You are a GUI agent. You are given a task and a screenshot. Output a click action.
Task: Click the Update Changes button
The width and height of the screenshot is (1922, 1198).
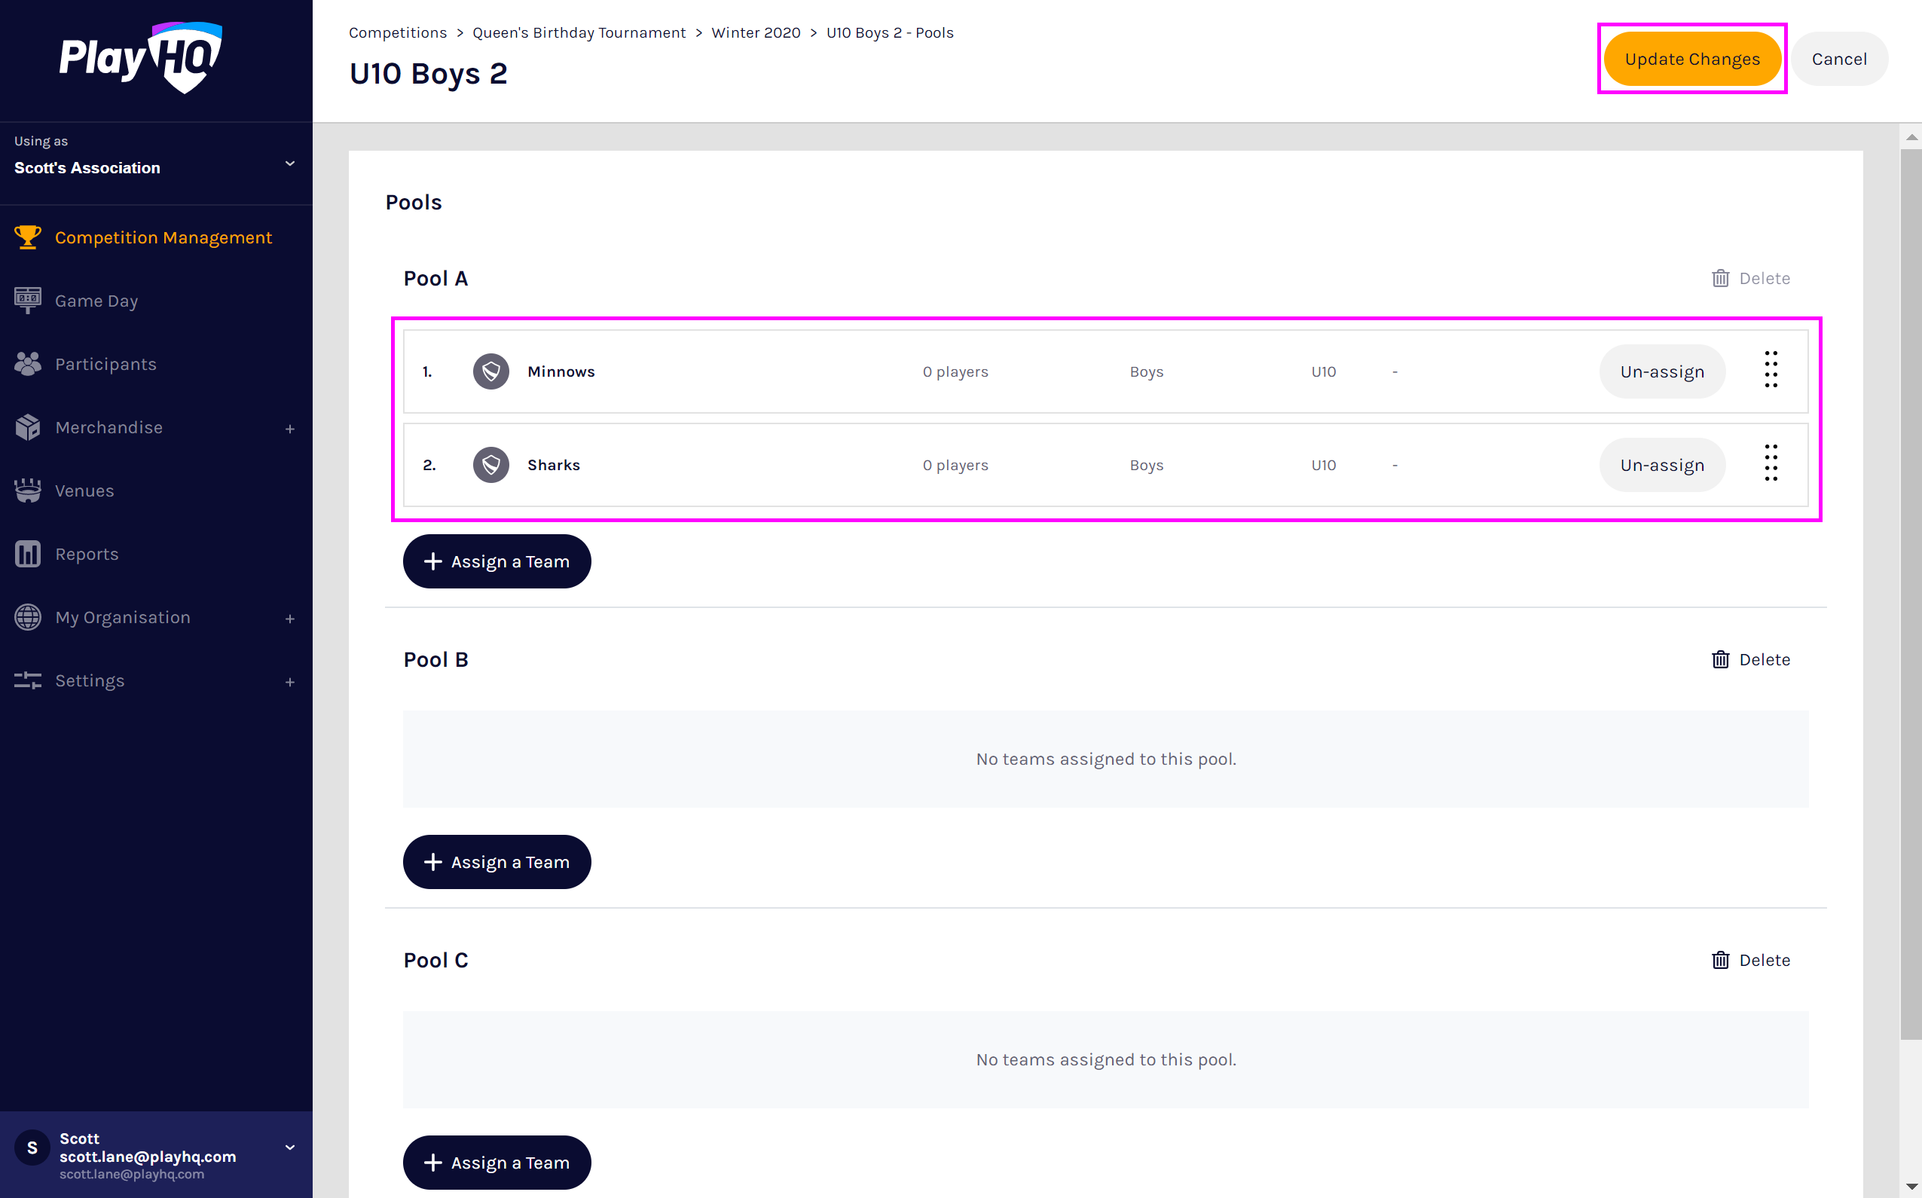pos(1692,59)
